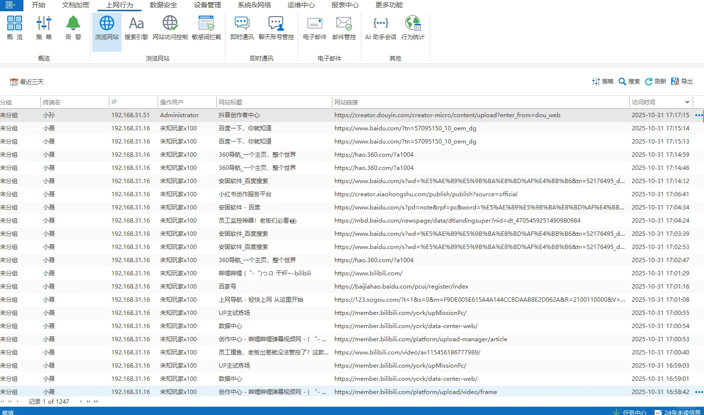Select the 小孙 terminal name cell
704x415 pixels.
point(75,115)
